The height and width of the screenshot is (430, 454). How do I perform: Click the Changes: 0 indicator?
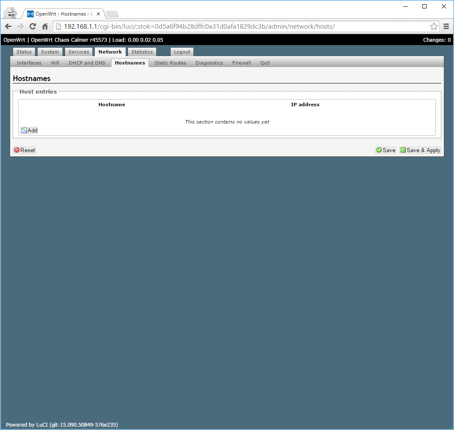(x=437, y=40)
